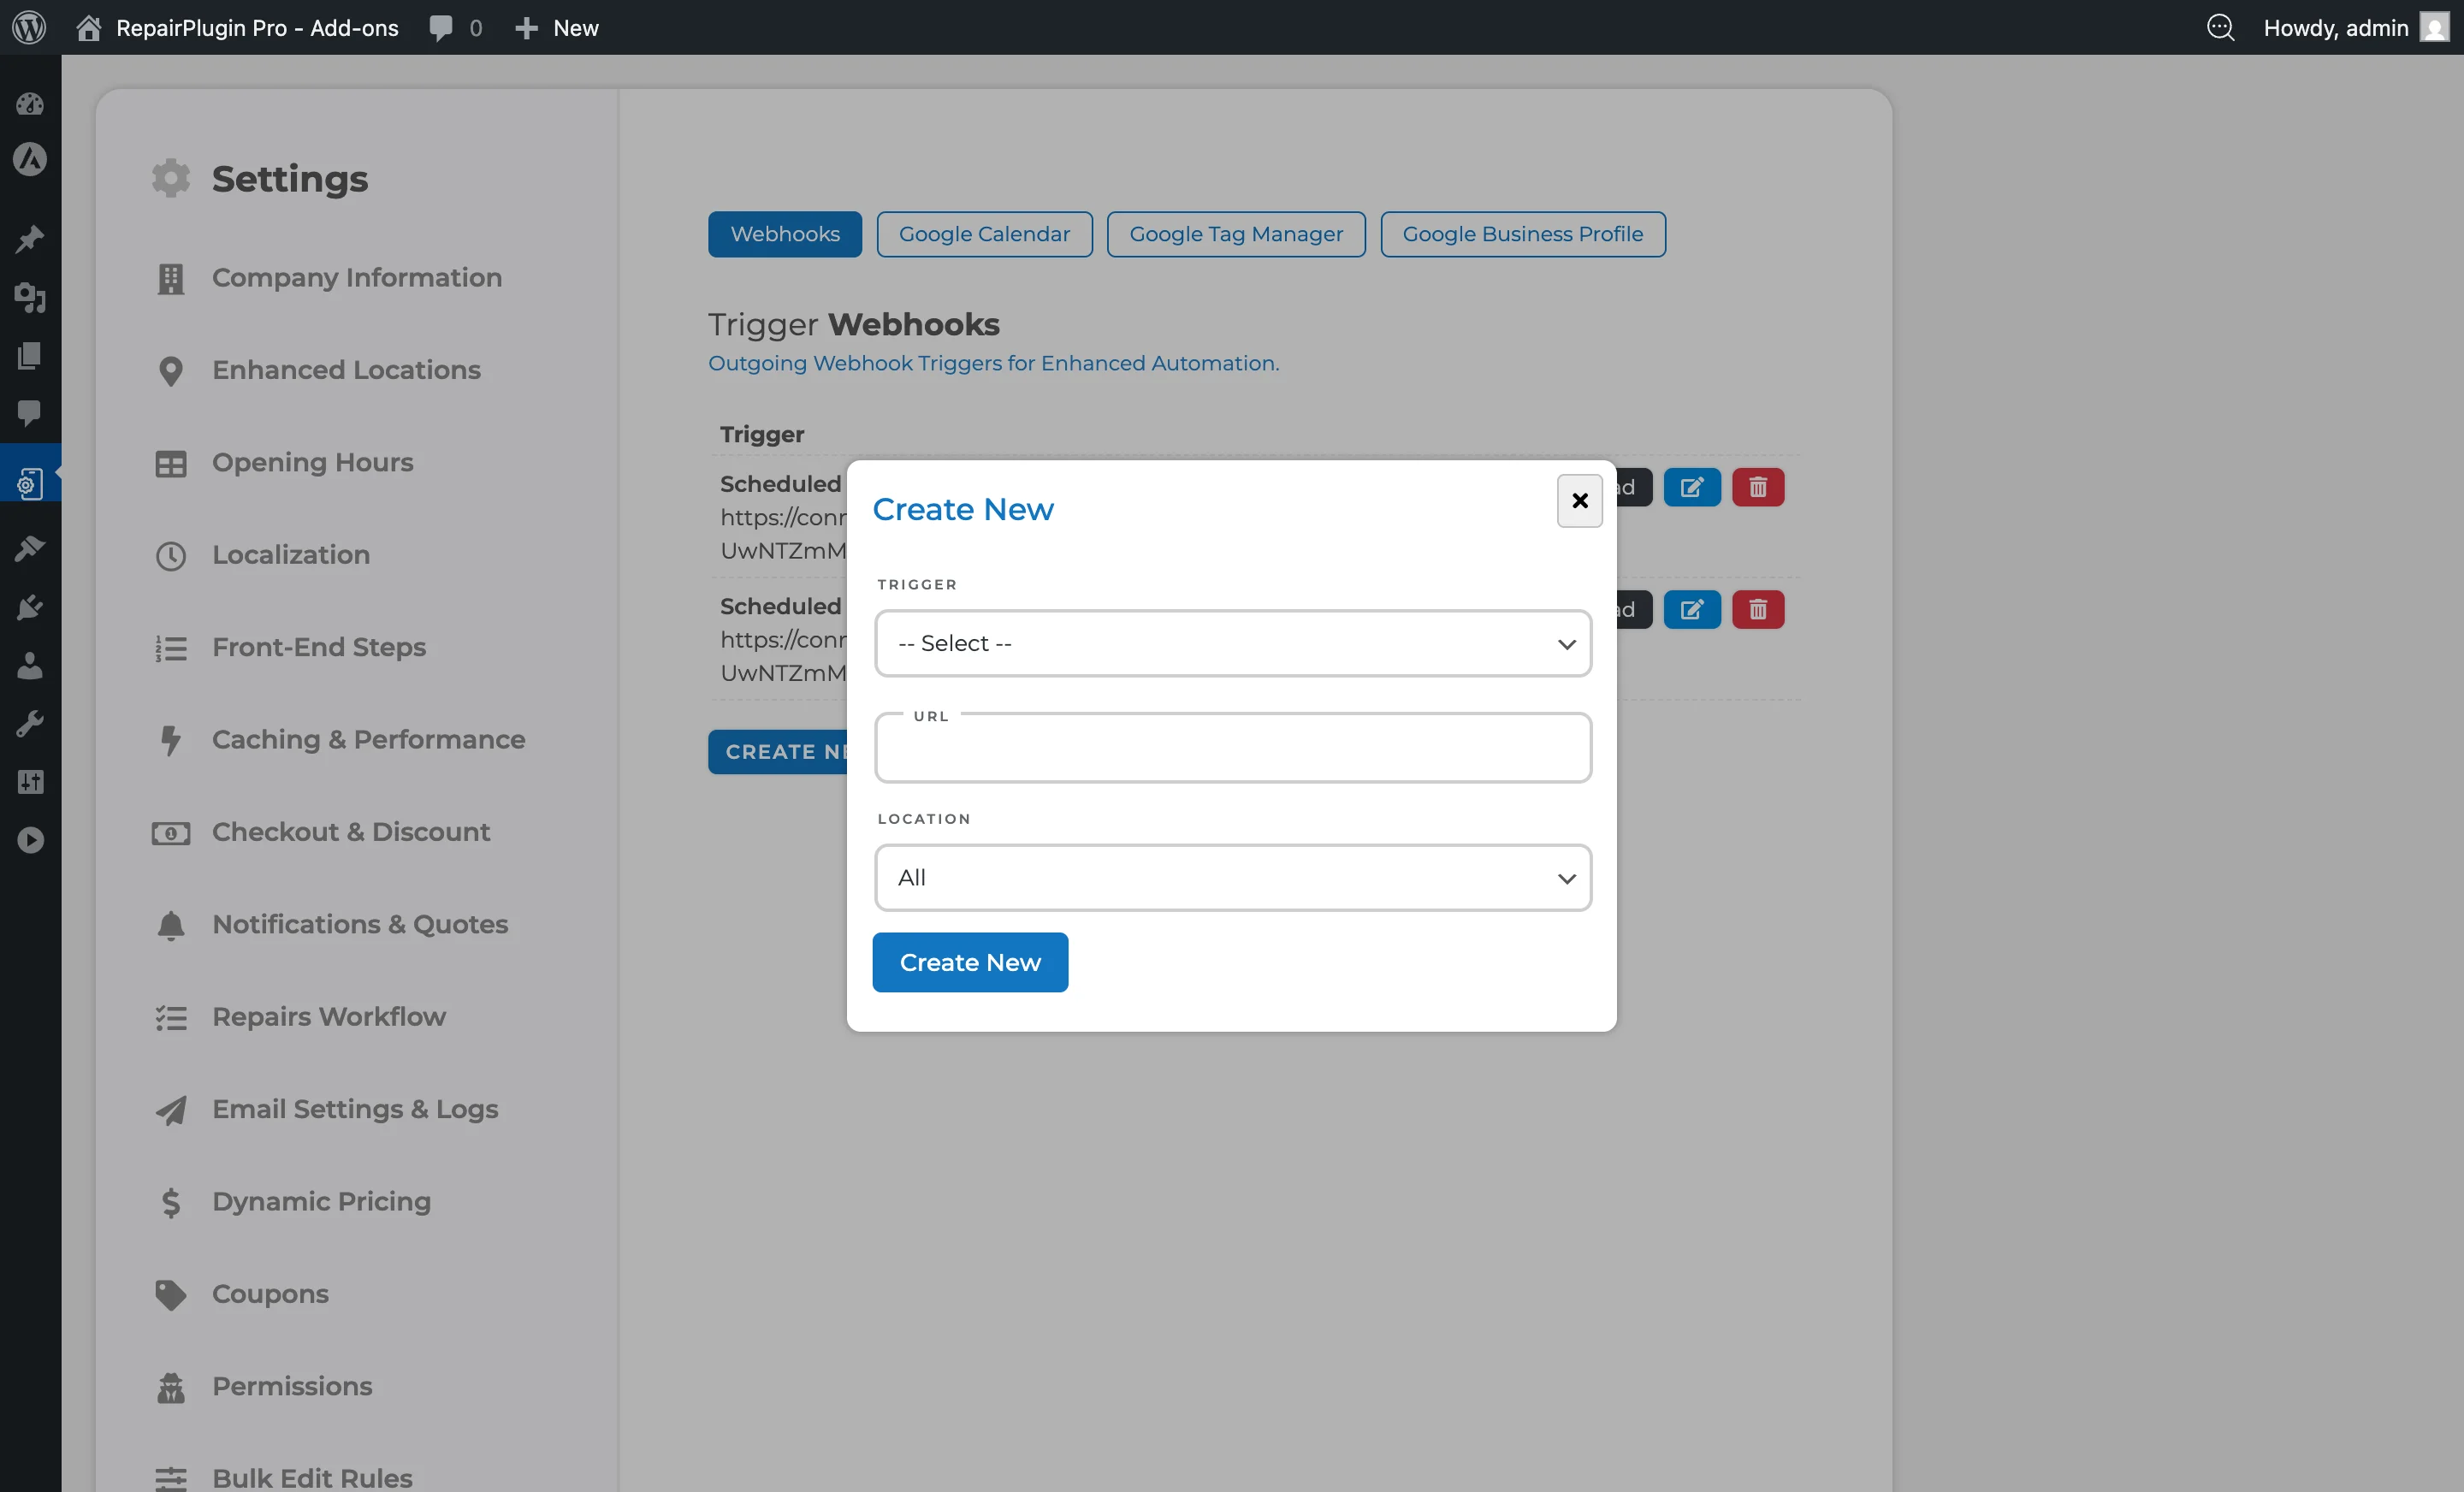This screenshot has width=2464, height=1492.
Task: Open the Trigger dropdown showing -- Select --
Action: pos(1231,643)
